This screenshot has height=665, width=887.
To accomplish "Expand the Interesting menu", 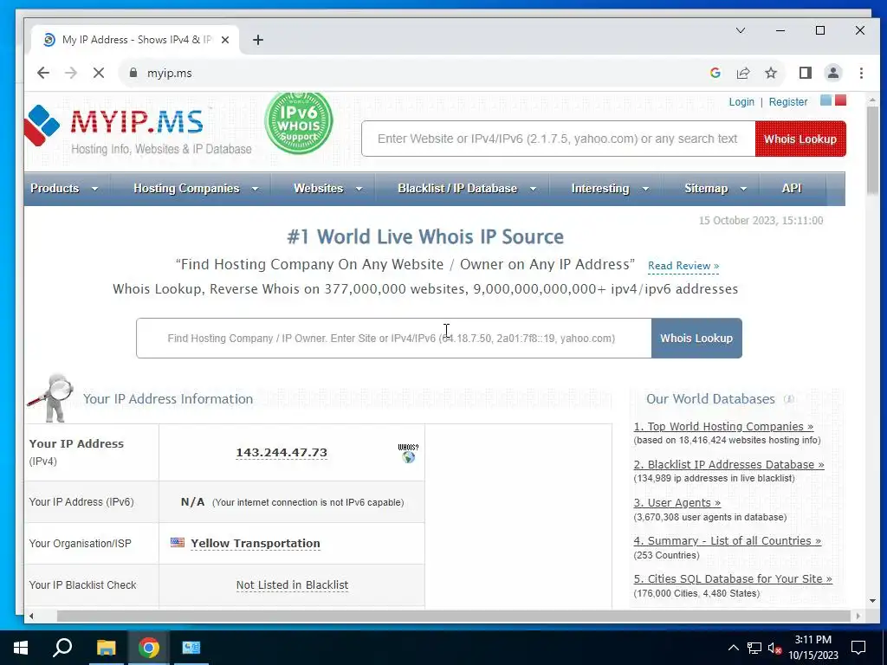I will click(x=610, y=188).
